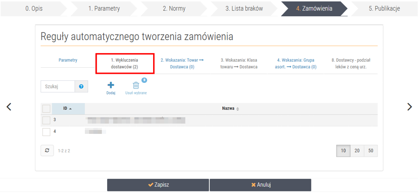Toggle the select-all checkbox in header
Viewport: 418px width, 193px height.
click(x=47, y=109)
